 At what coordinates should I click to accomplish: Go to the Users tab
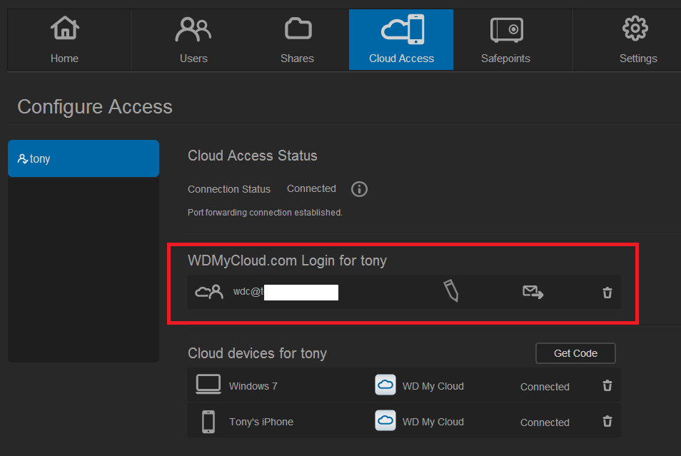(x=193, y=39)
